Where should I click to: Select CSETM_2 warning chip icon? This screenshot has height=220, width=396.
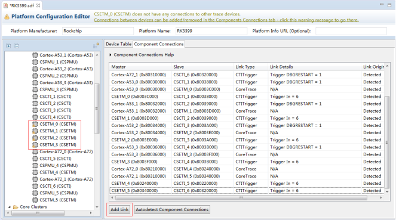coord(35,138)
